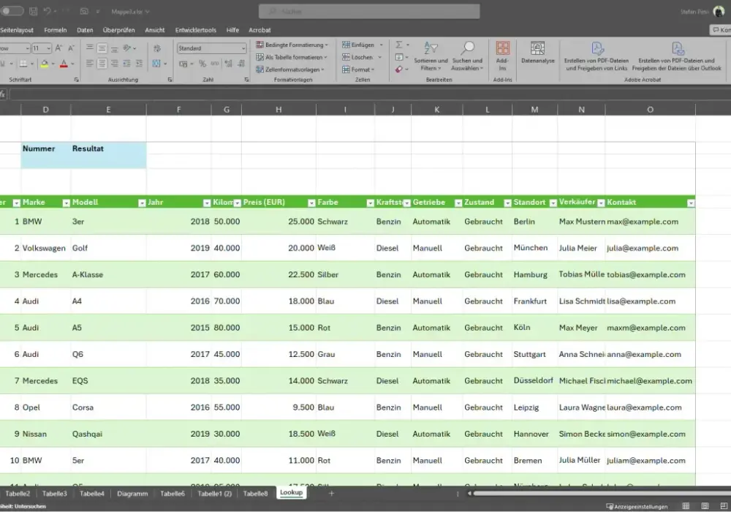Toggle left text alignment
This screenshot has height=512, width=731.
(x=90, y=64)
